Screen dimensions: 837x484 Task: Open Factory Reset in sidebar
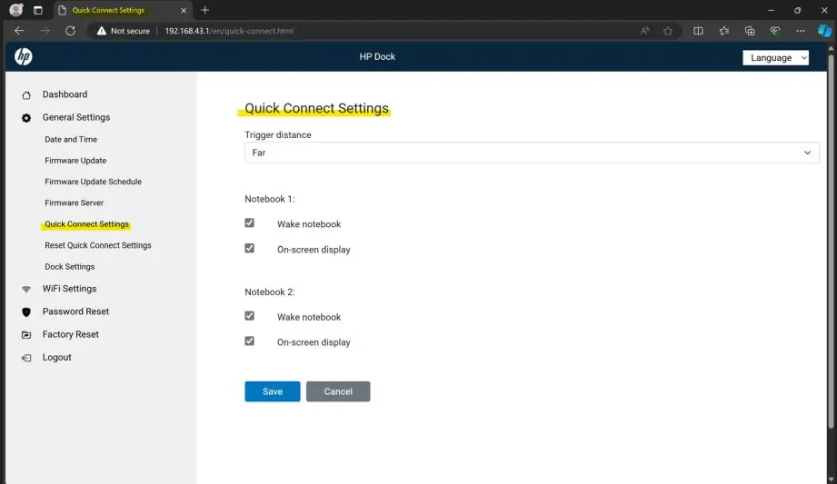(71, 334)
